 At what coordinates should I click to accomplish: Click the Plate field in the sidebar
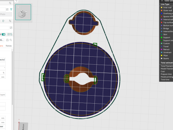[6, 14]
